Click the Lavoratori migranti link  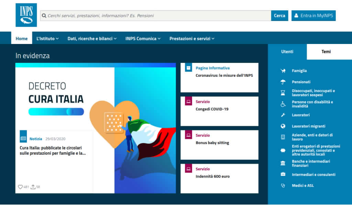pyautogui.click(x=308, y=126)
